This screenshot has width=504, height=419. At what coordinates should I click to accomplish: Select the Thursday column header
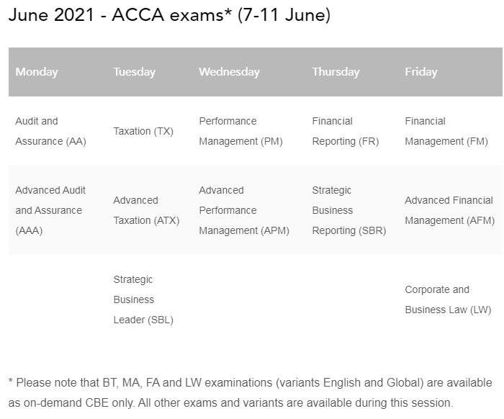(336, 72)
